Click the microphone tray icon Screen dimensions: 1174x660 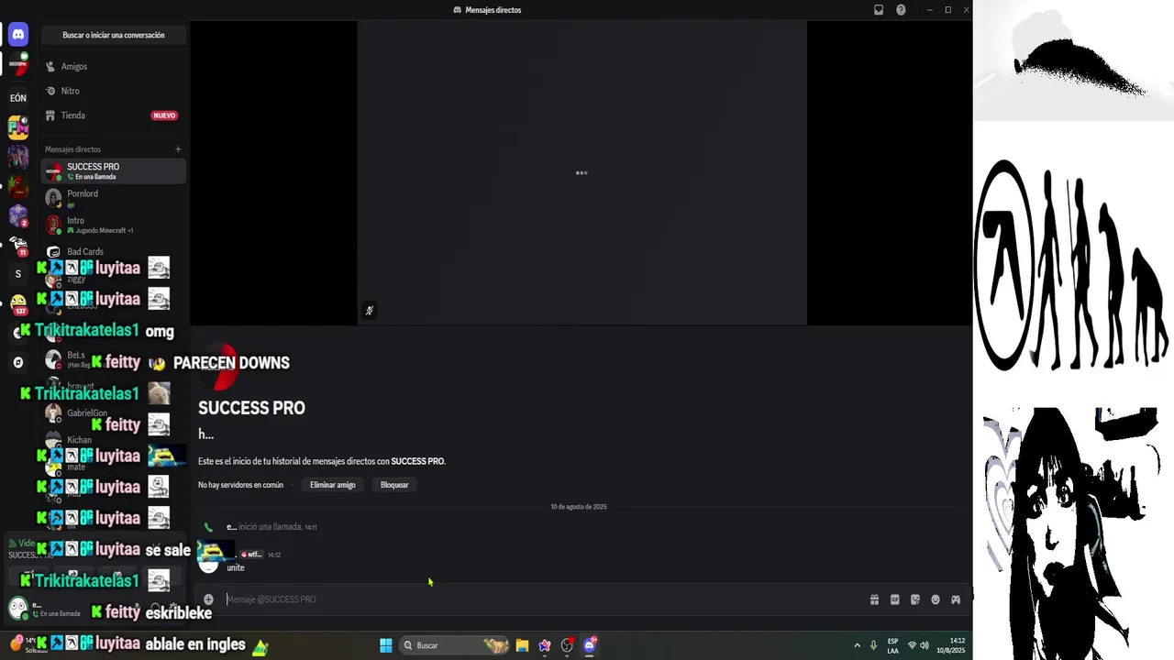pyautogui.click(x=873, y=645)
